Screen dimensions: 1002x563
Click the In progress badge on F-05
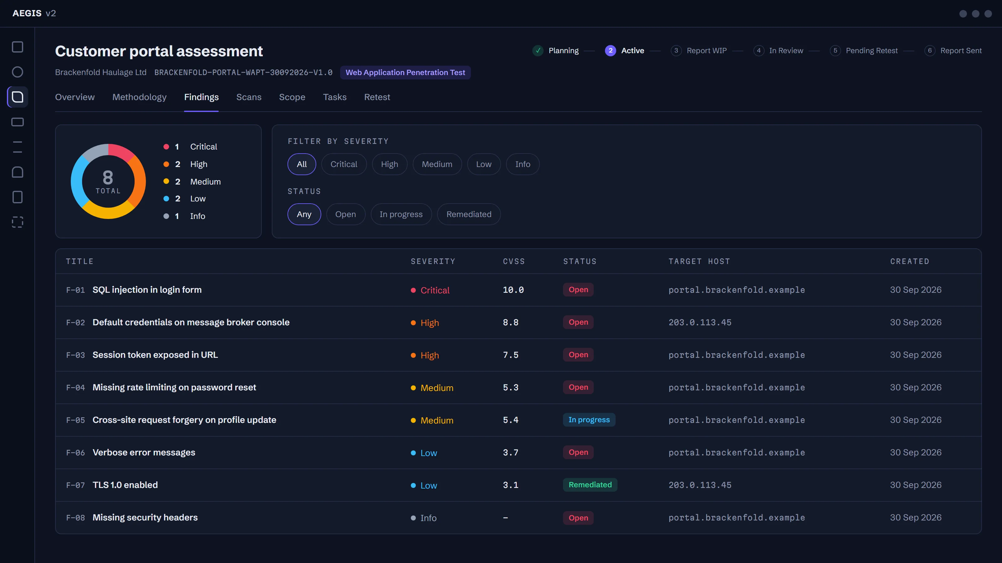click(589, 420)
